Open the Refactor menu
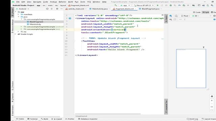This screenshot has width=216, height=121. point(62,2)
